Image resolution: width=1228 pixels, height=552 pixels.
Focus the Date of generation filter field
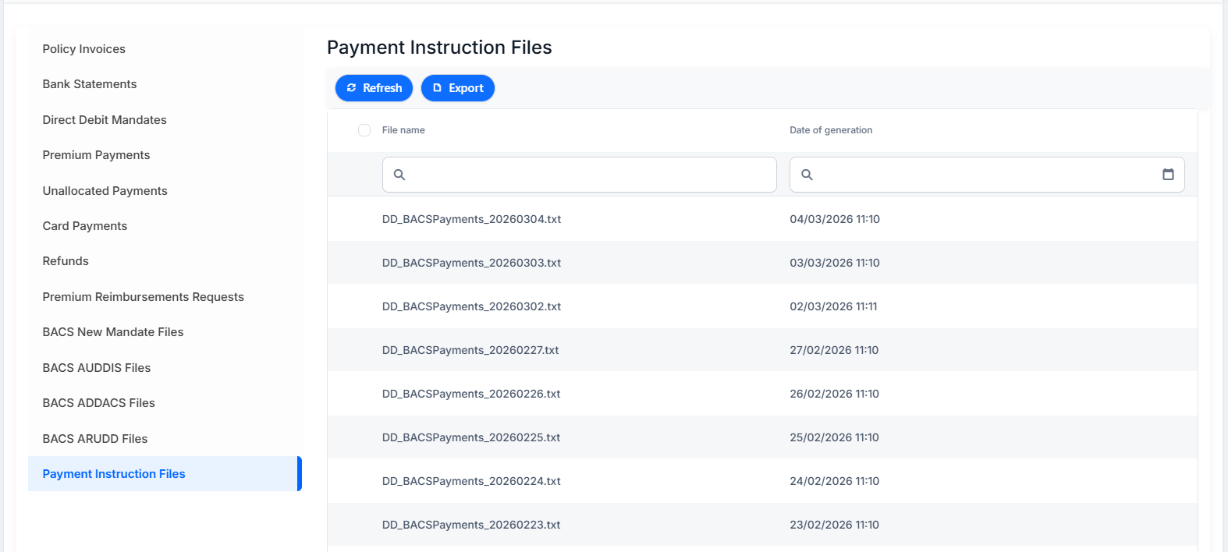[x=987, y=175]
